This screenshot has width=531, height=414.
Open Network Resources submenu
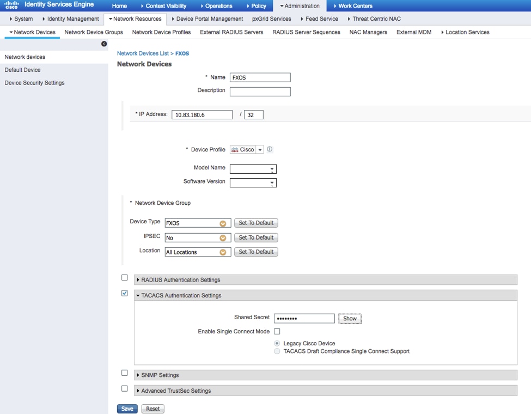pos(135,19)
